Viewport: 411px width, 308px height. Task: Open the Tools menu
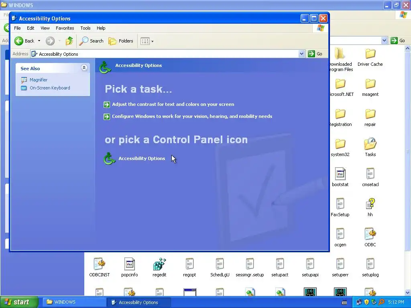pyautogui.click(x=85, y=28)
